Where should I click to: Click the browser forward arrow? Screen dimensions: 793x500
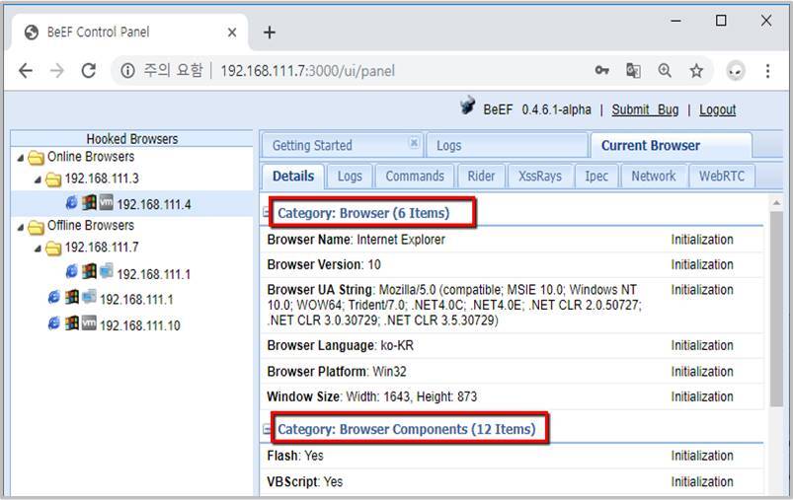[57, 71]
